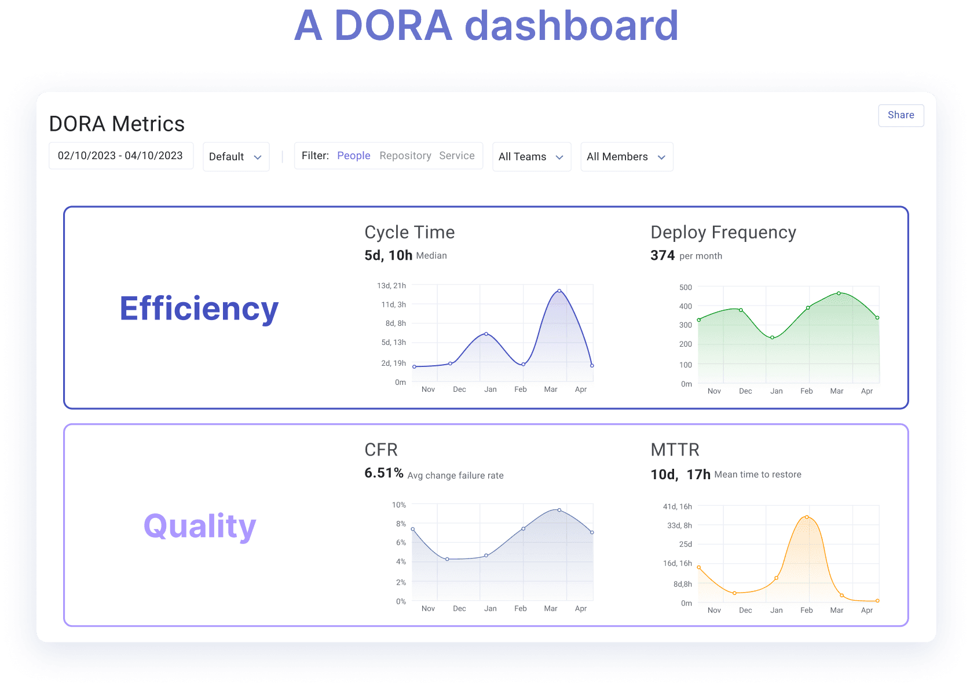
Task: Click the 10d, 17h restore time value
Action: pyautogui.click(x=680, y=475)
